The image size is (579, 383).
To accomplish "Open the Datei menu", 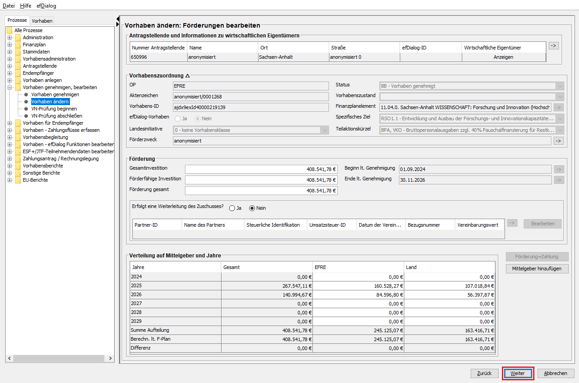I will [x=9, y=6].
